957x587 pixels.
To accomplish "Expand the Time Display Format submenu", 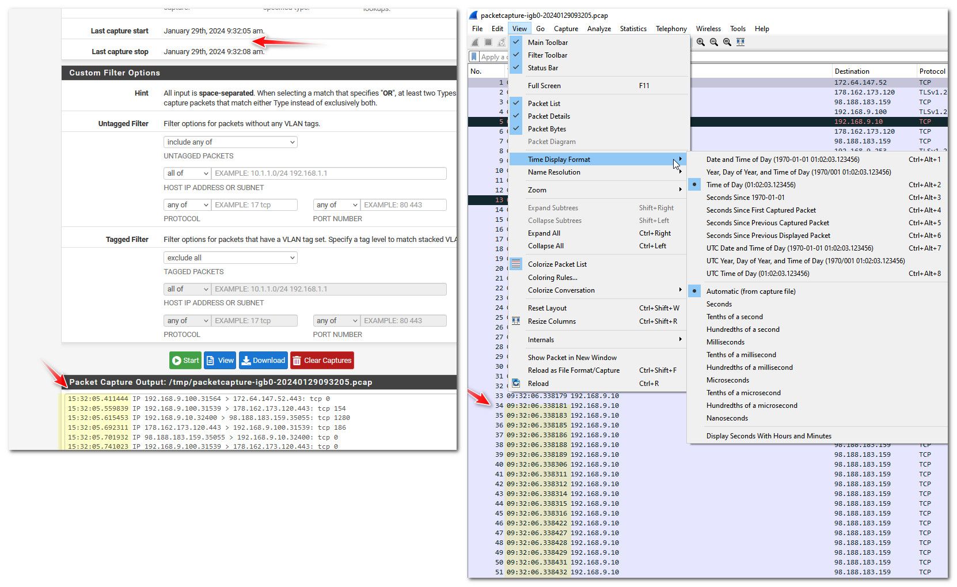I will [x=599, y=160].
